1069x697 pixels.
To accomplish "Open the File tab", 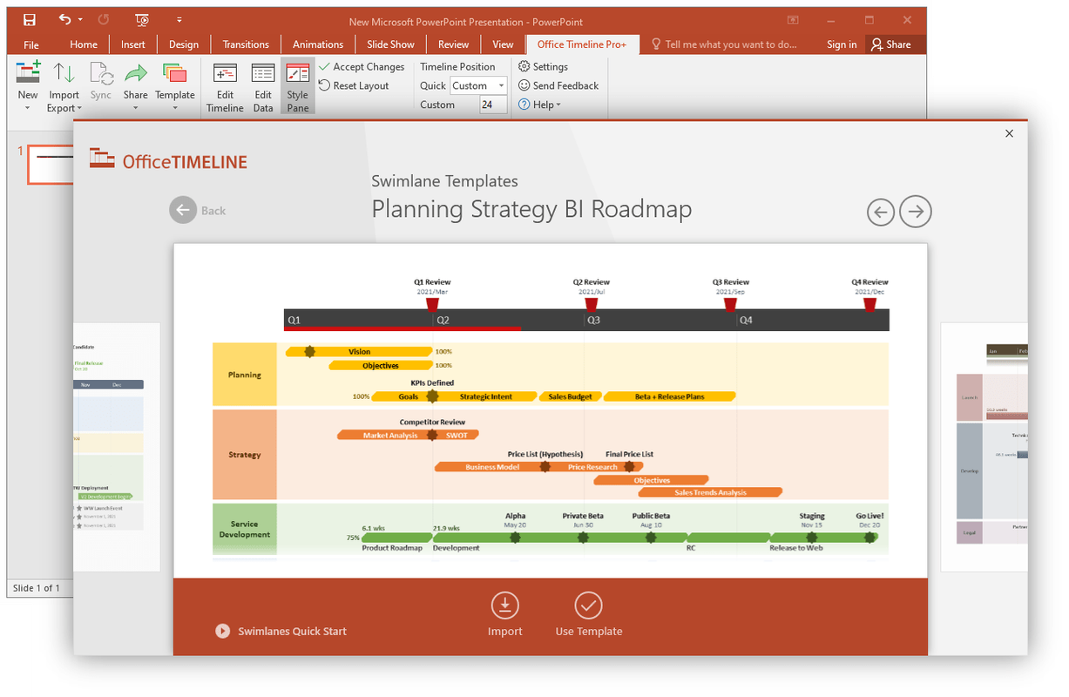I will point(31,44).
